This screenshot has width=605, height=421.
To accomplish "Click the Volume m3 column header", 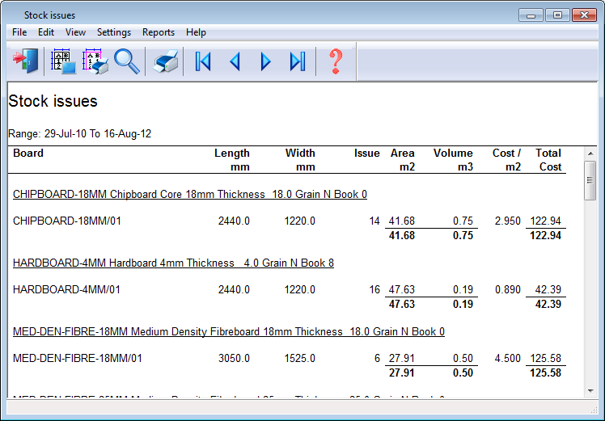I will 453,160.
